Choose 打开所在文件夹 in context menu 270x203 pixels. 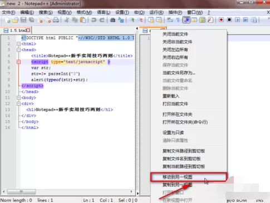click(x=189, y=115)
